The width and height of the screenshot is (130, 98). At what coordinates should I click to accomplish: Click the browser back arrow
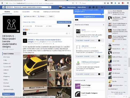coord(2,3)
